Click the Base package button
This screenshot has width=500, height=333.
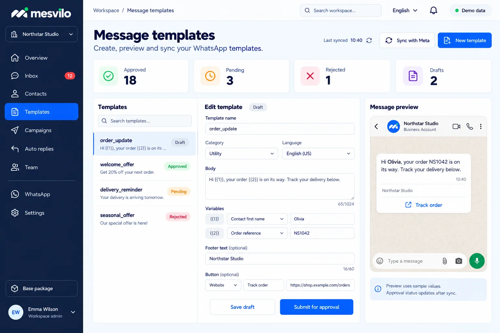[41, 288]
